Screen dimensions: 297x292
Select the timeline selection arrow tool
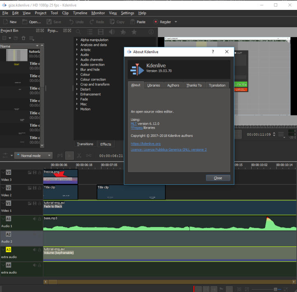click(x=69, y=155)
